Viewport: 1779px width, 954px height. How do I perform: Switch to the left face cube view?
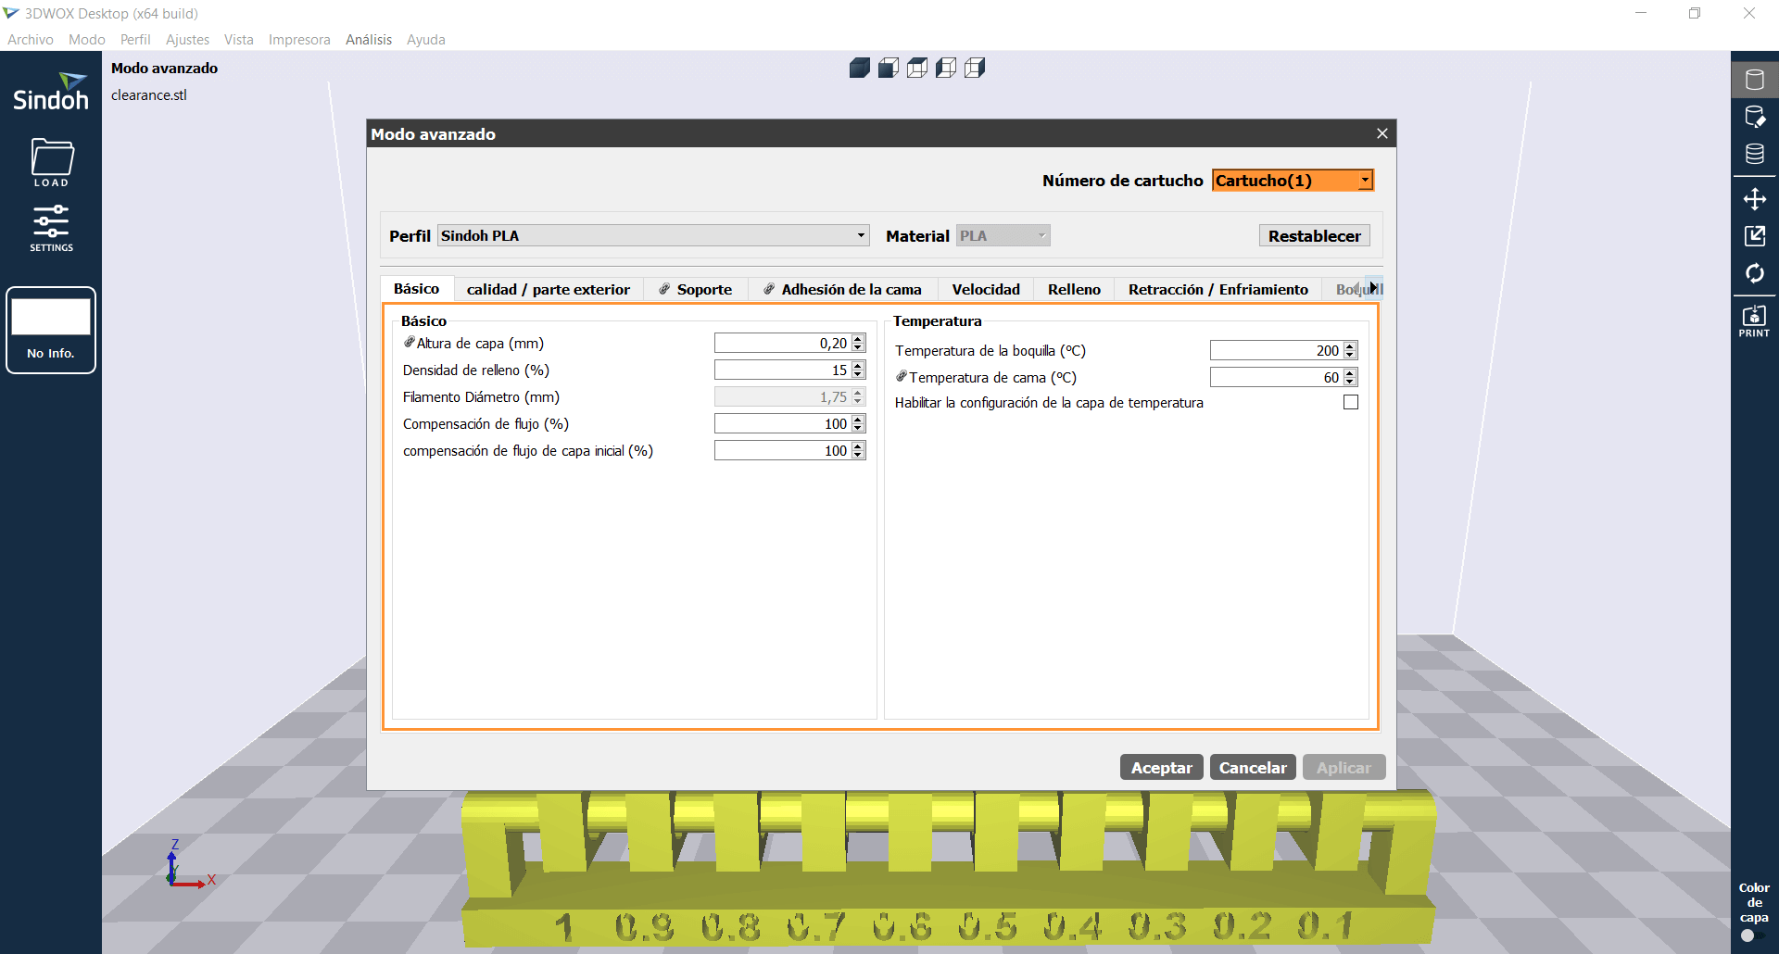pyautogui.click(x=946, y=68)
